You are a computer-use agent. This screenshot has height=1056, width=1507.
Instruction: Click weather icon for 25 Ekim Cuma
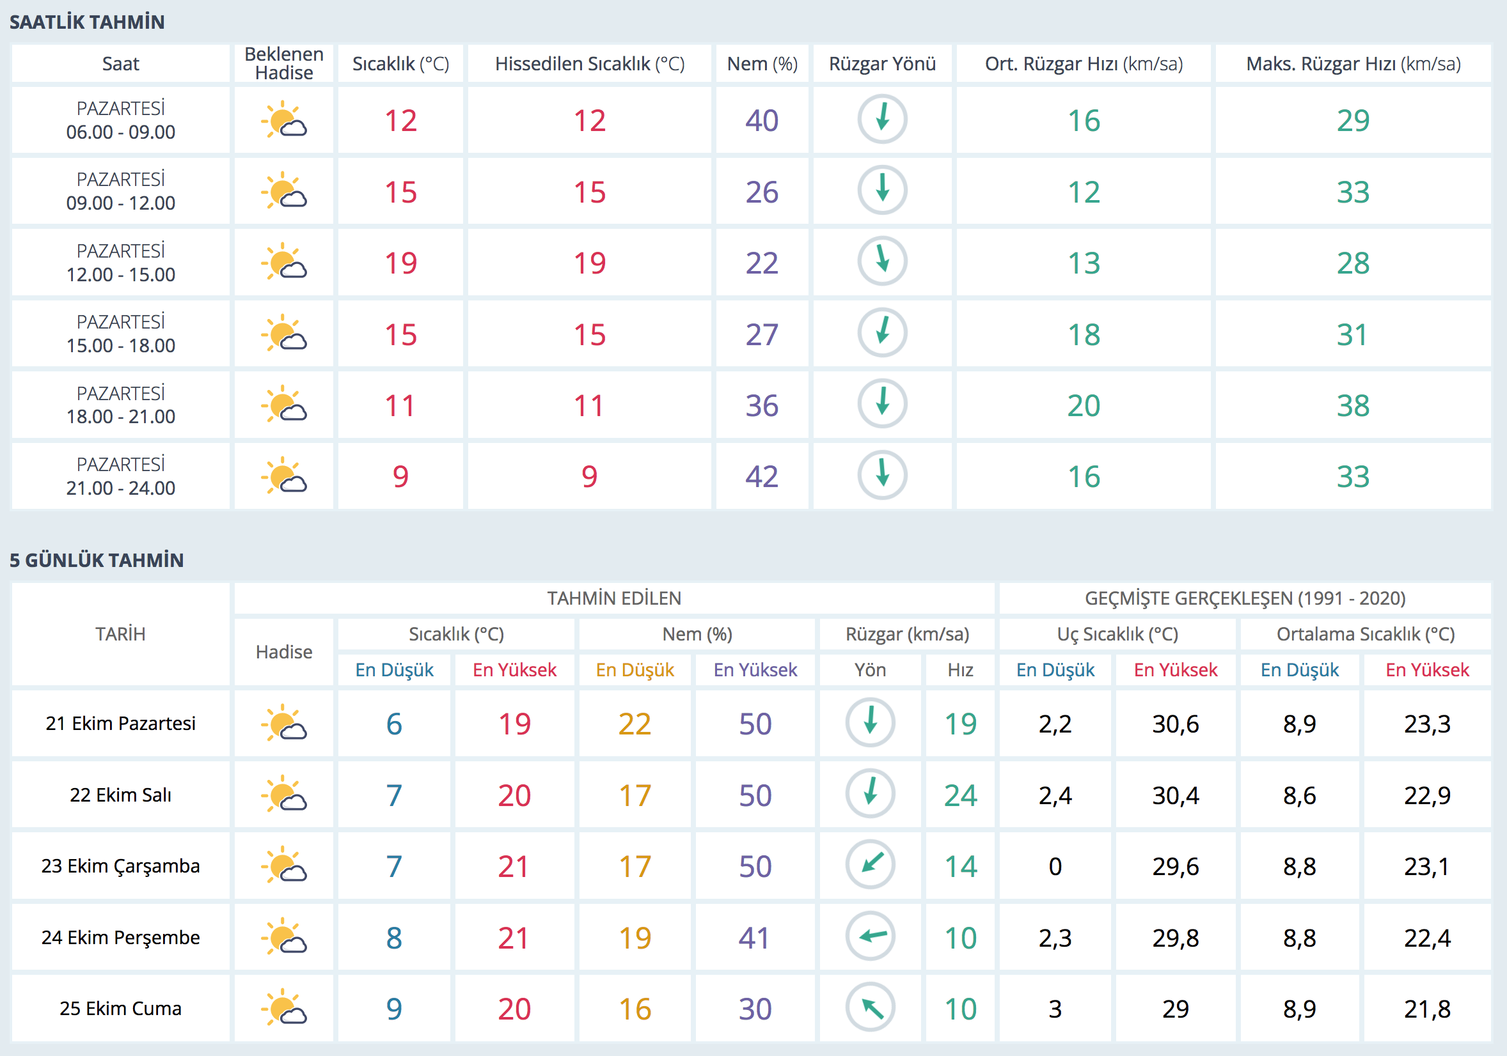283,1007
